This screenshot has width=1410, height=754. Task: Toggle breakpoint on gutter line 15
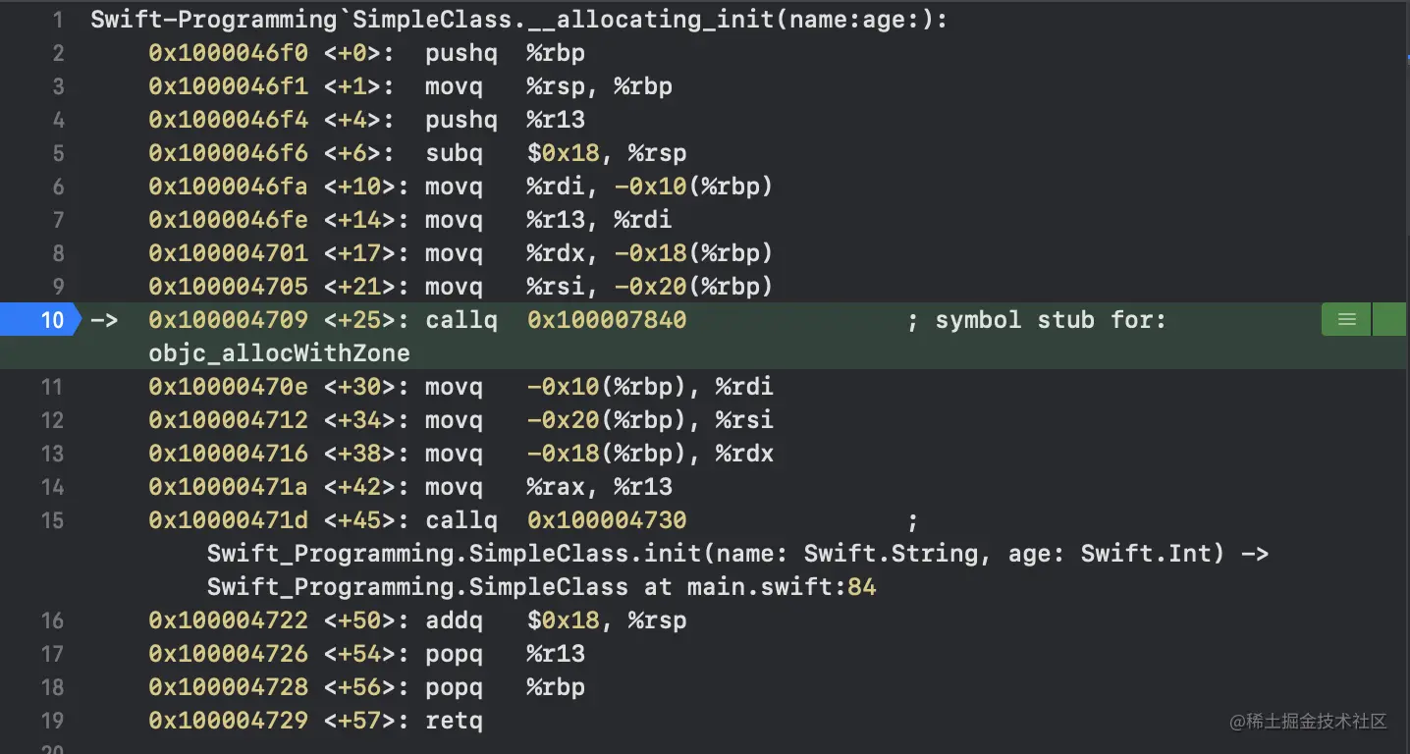[52, 520]
